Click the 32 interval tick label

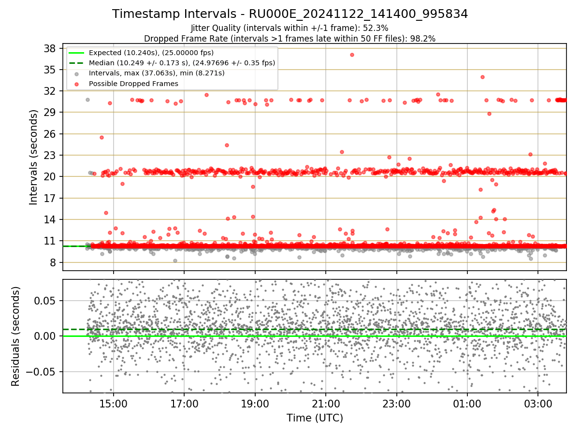coord(51,91)
